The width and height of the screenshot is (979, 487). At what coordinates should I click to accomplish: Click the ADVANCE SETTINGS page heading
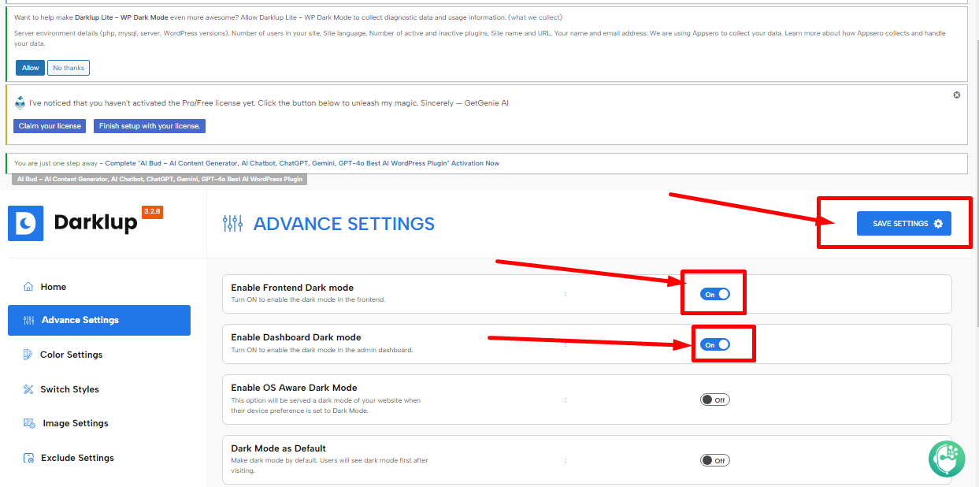[344, 224]
